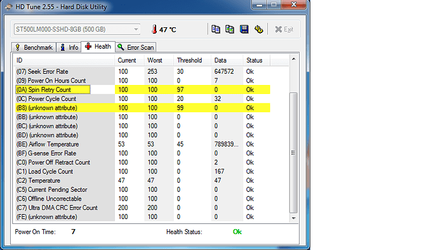Image resolution: width=438 pixels, height=250 pixels.
Task: Select the (BE) Airflow Temperature row
Action: 142,144
